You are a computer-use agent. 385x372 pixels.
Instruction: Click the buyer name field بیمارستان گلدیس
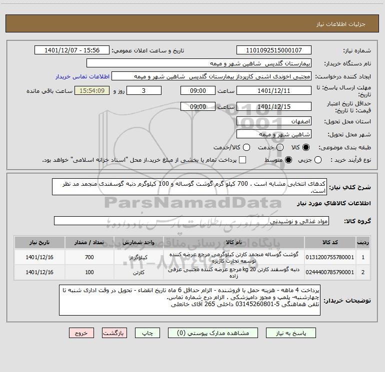(199, 63)
